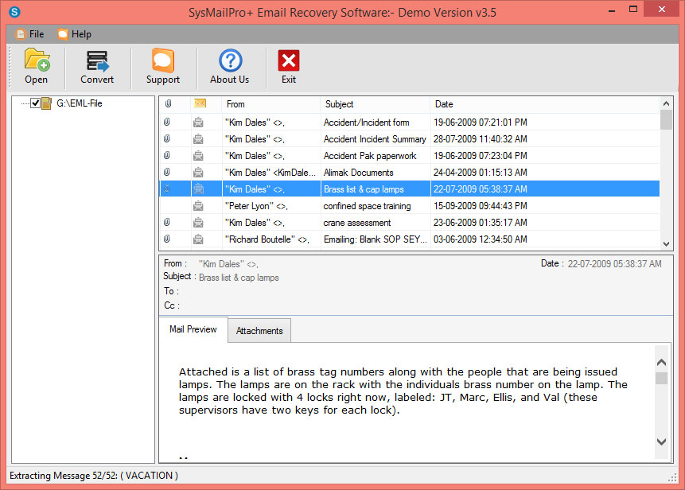Screen dimensions: 685x490
Task: Select the 'Accident/Incident form' subject cell
Action: coord(376,122)
